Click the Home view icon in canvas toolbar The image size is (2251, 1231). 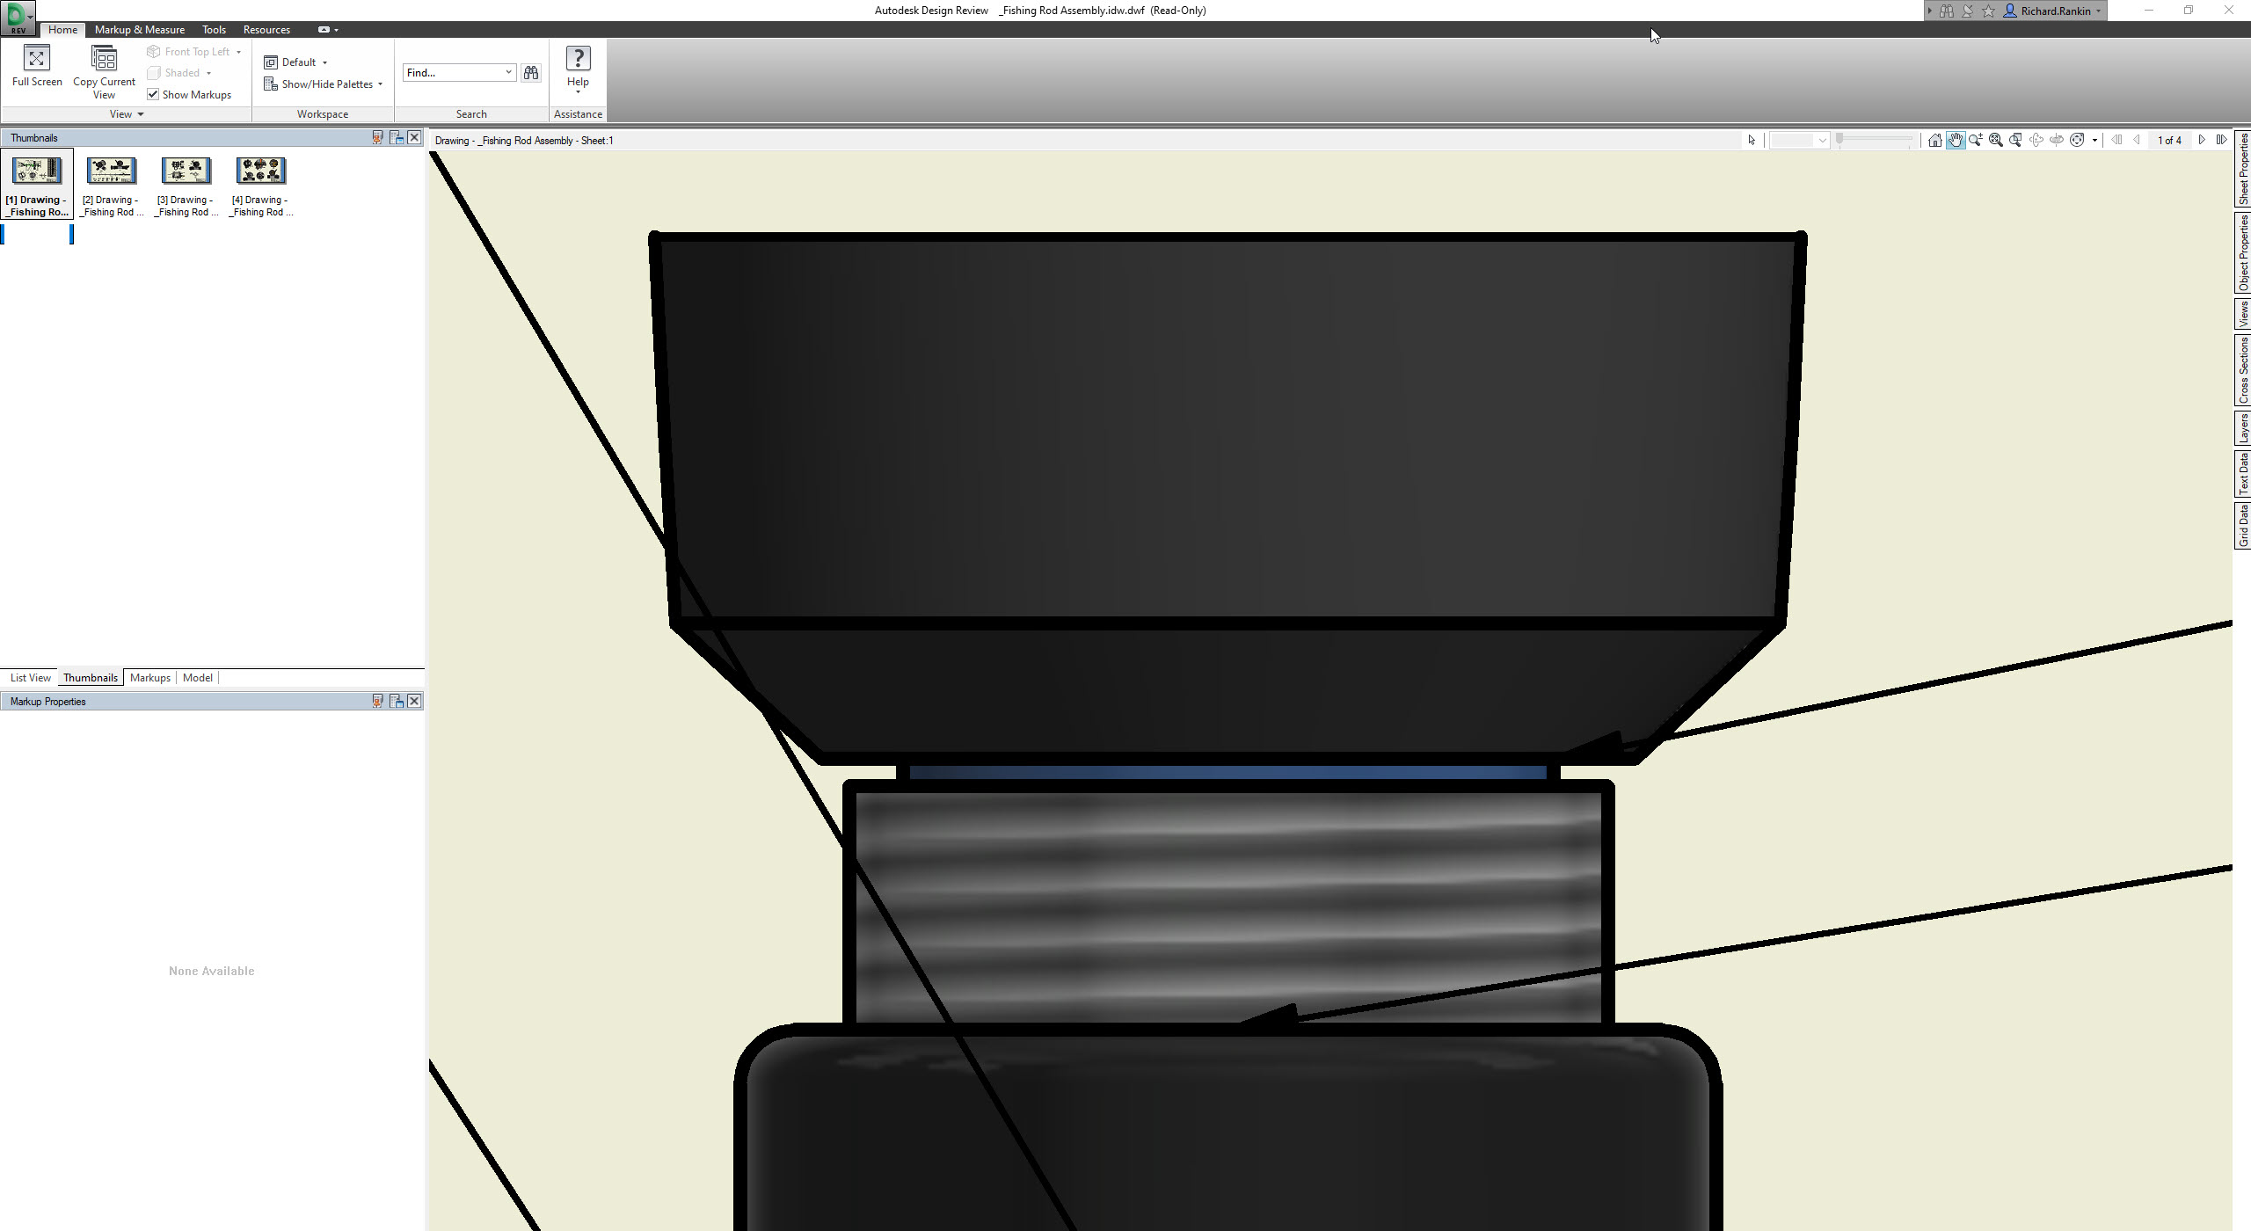pos(1934,140)
